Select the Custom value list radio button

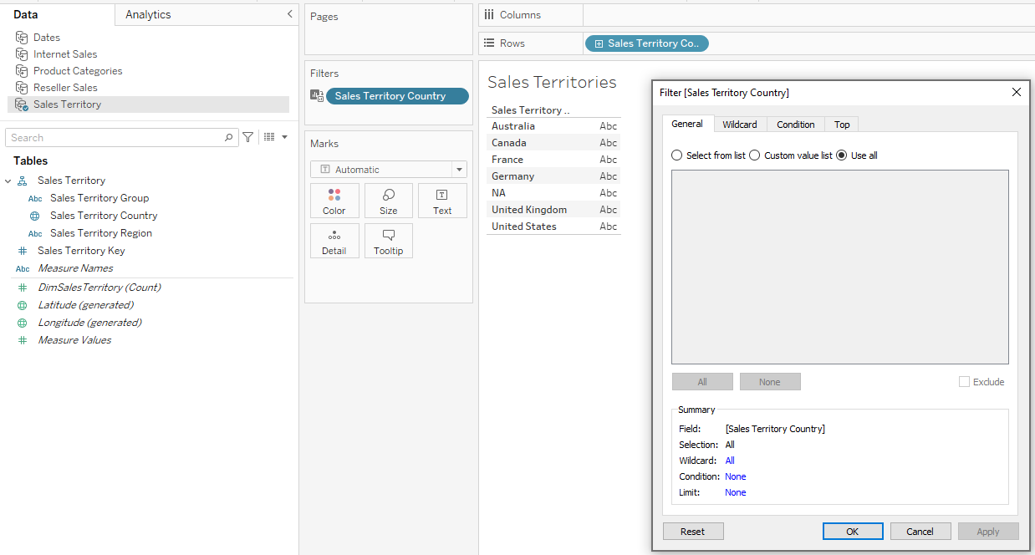[754, 155]
